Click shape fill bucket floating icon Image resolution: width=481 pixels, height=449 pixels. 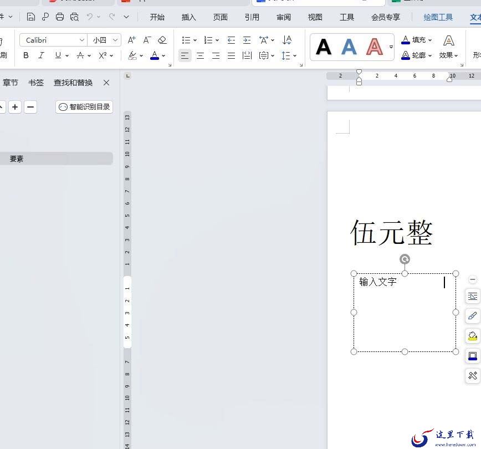tap(472, 336)
